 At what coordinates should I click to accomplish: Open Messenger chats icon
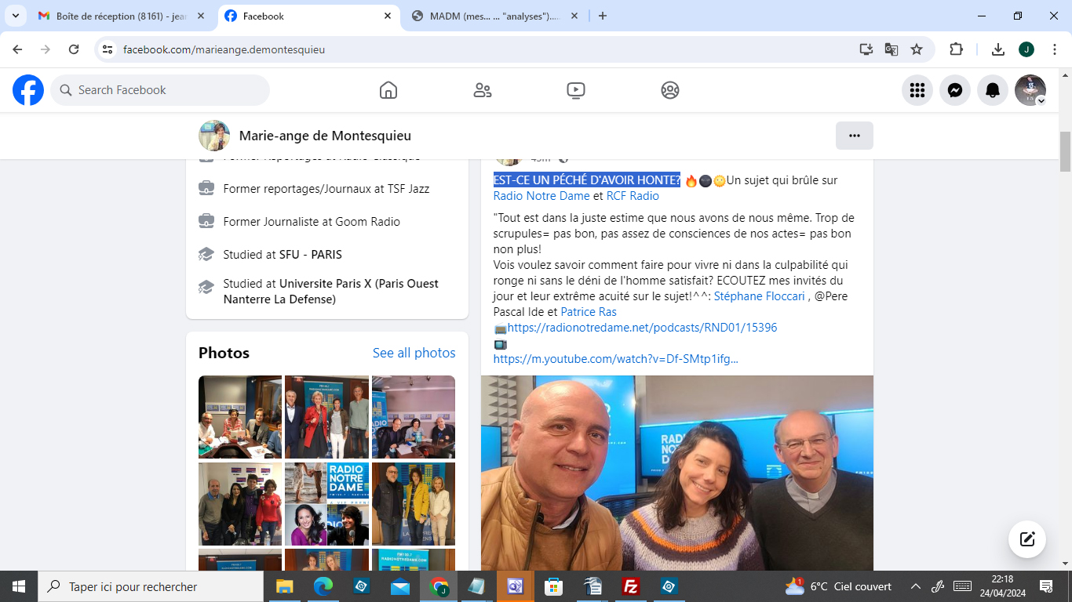tap(955, 90)
